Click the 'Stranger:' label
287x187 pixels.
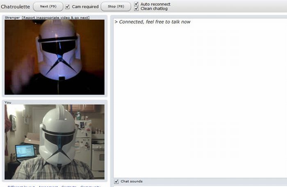point(12,18)
